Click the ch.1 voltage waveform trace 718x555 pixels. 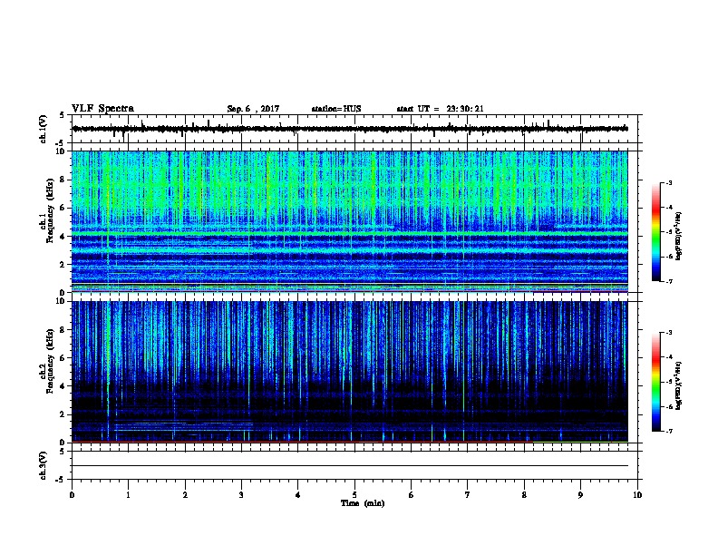click(349, 129)
